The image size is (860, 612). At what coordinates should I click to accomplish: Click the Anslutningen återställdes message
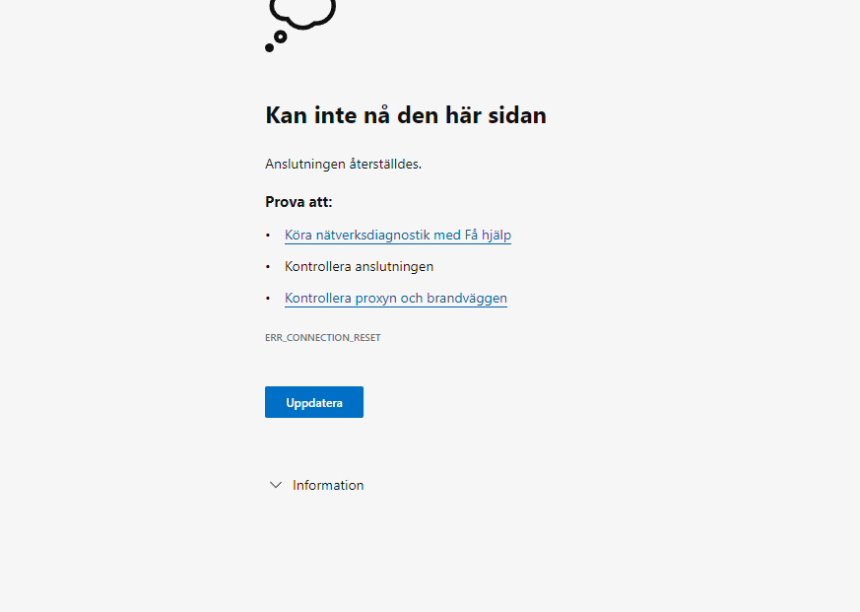(343, 164)
